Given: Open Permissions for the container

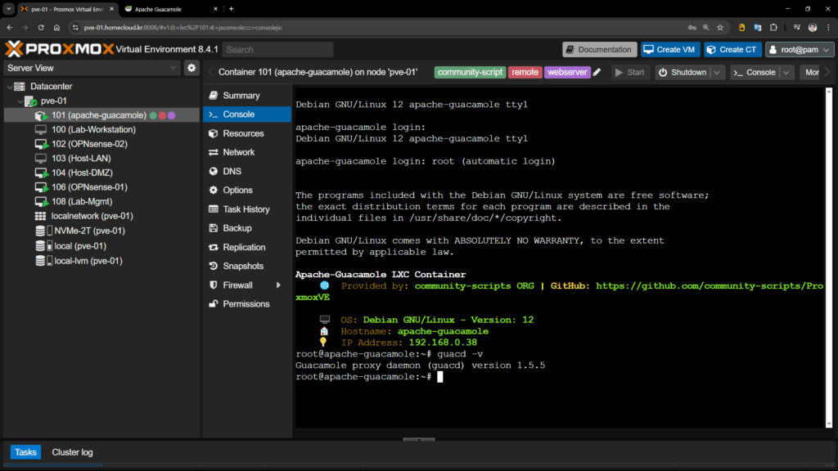Looking at the screenshot, I should point(246,303).
